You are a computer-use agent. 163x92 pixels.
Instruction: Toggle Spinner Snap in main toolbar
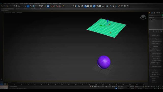(x=59, y=6)
